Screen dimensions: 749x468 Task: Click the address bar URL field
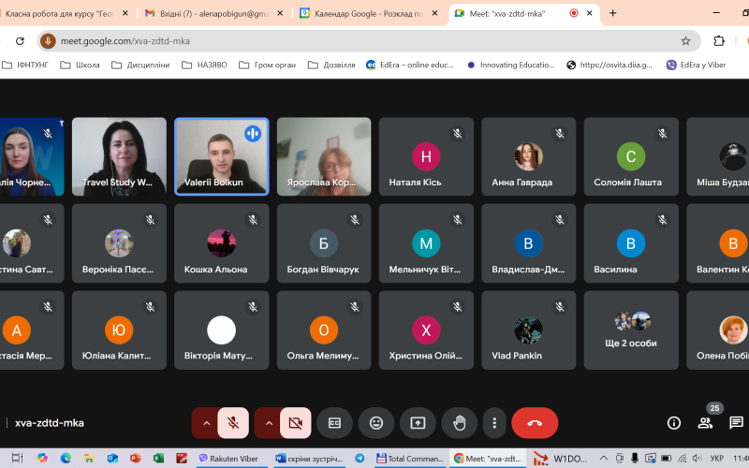[368, 41]
